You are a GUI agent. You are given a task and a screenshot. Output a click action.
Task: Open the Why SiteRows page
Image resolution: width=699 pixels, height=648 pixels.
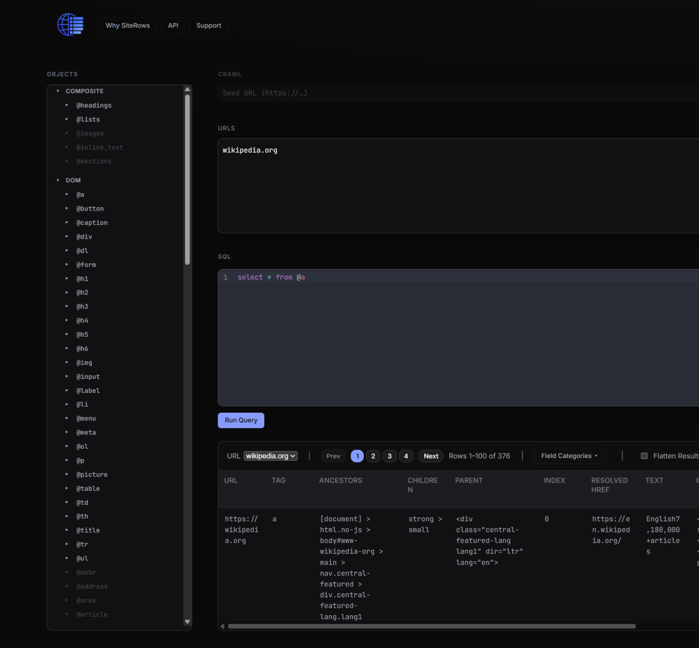(128, 26)
